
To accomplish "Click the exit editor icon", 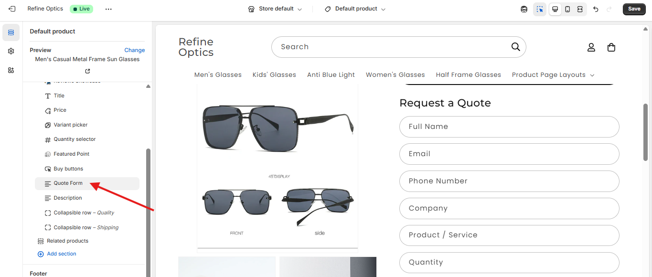I will coord(12,9).
